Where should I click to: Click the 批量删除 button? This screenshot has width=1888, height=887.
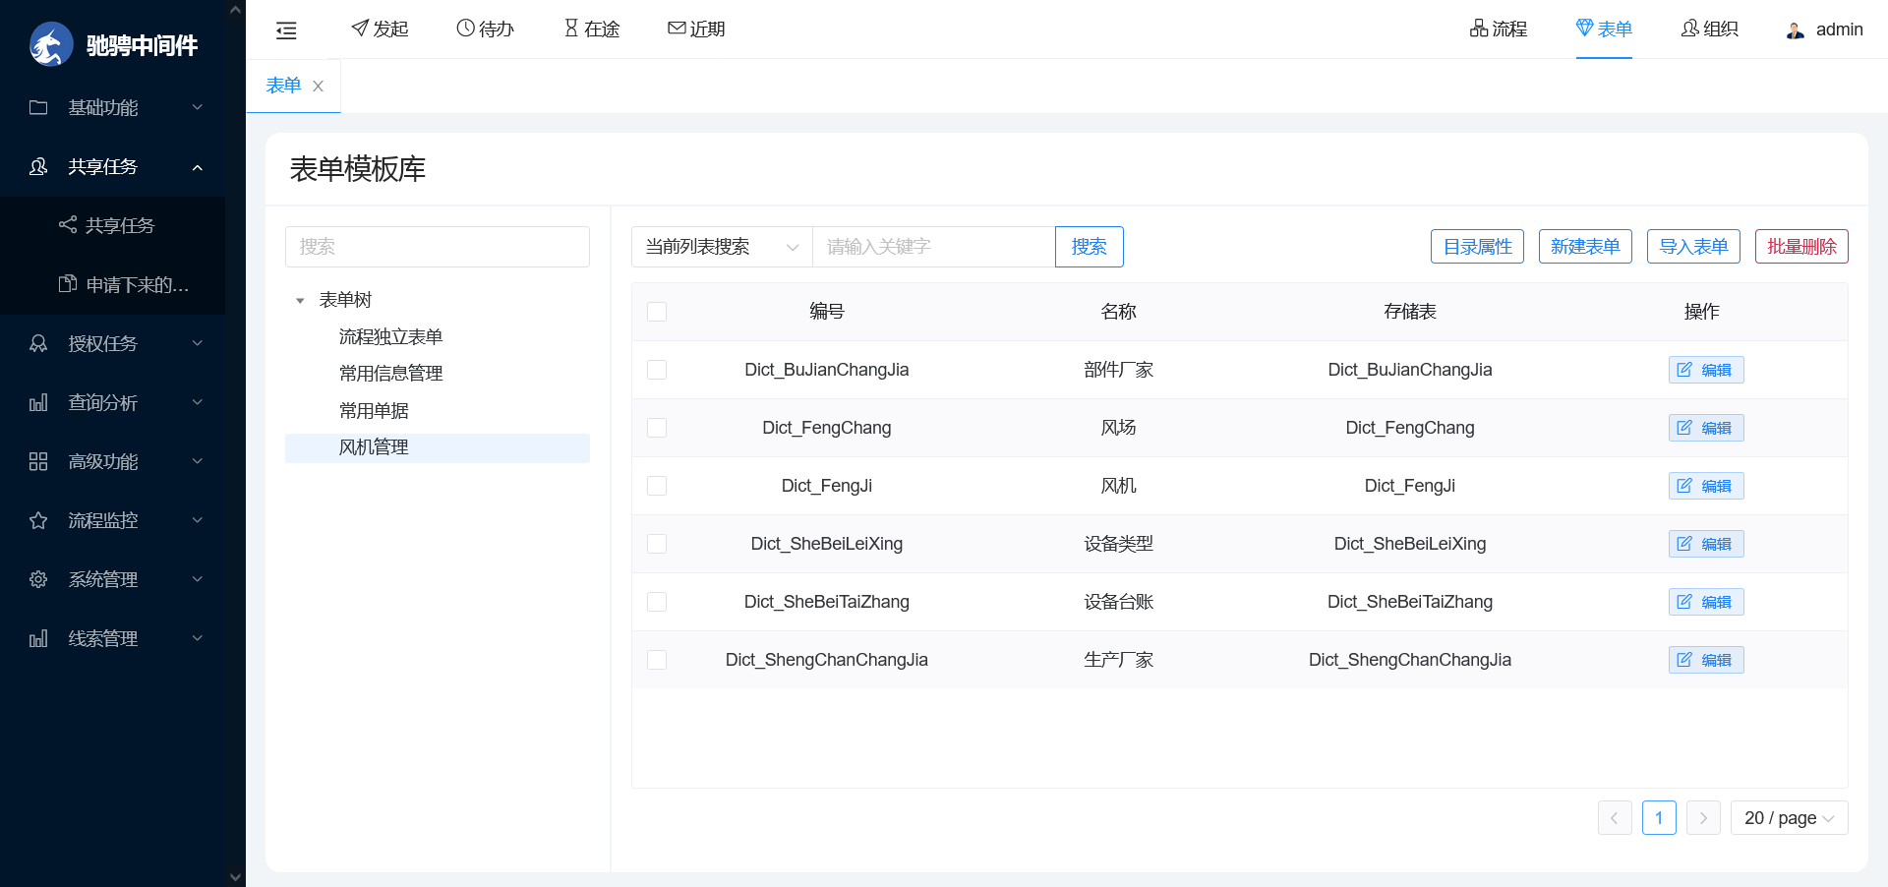1801,247
